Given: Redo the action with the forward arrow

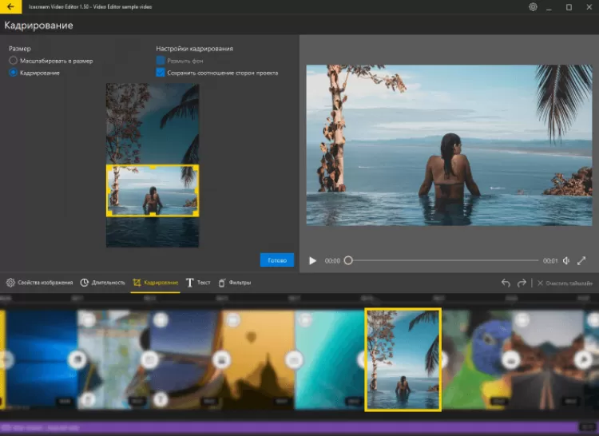Looking at the screenshot, I should pos(522,283).
